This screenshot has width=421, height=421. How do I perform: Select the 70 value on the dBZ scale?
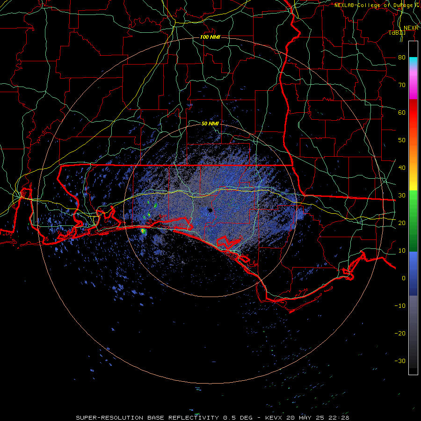(x=402, y=85)
